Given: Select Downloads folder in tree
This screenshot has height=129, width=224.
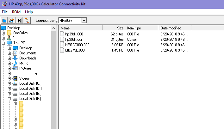Looking at the screenshot, I should click(28, 58).
